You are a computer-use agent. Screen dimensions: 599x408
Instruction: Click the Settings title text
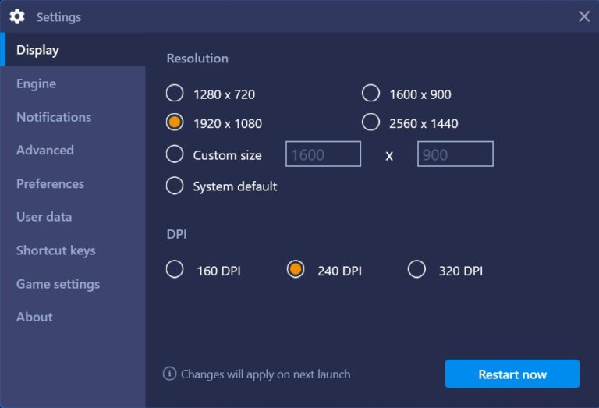[x=58, y=17]
